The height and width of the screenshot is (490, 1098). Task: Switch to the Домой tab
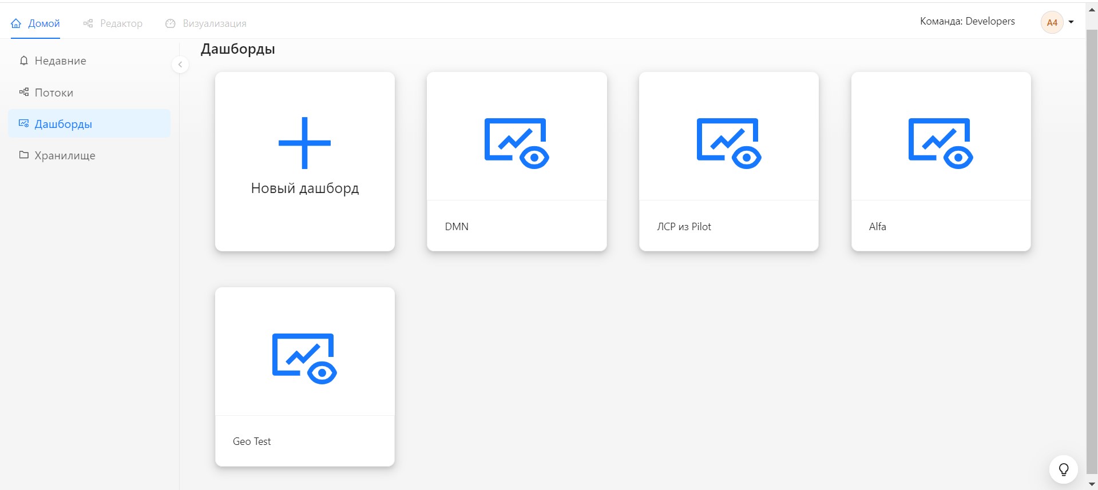35,23
